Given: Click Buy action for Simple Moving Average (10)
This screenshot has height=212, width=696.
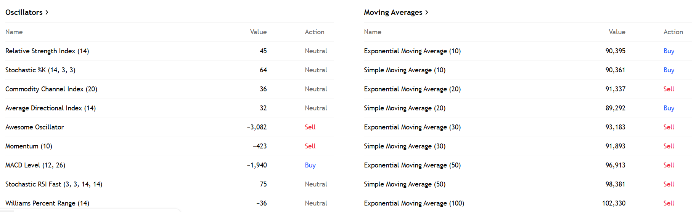Looking at the screenshot, I should click(x=669, y=70).
